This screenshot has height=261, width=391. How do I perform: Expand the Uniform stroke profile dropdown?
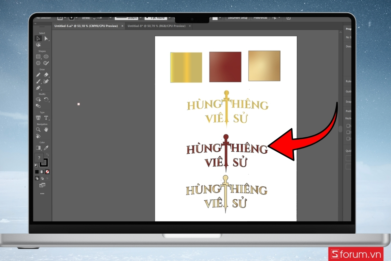click(x=140, y=18)
